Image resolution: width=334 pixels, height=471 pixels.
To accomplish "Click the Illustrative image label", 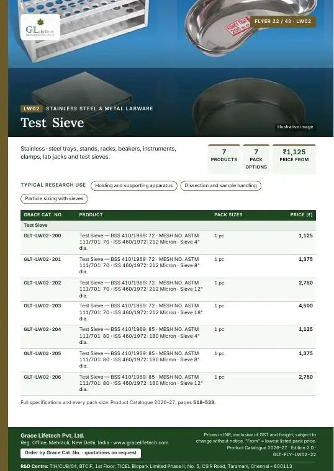I will pos(295,127).
